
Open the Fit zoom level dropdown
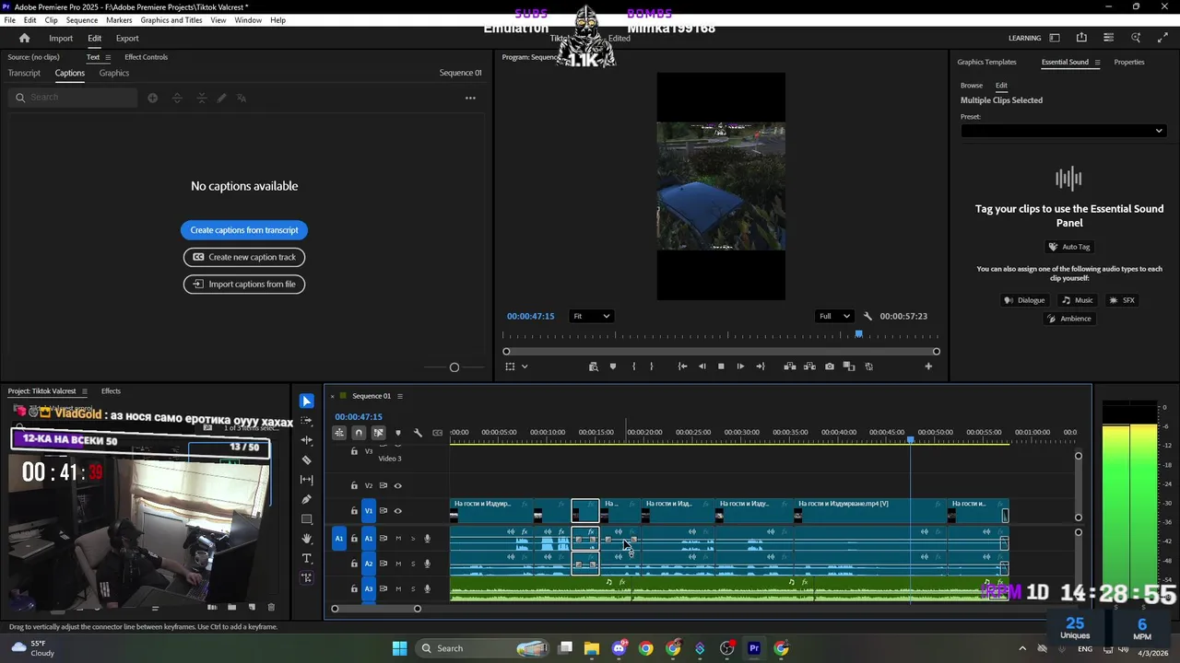coord(591,316)
